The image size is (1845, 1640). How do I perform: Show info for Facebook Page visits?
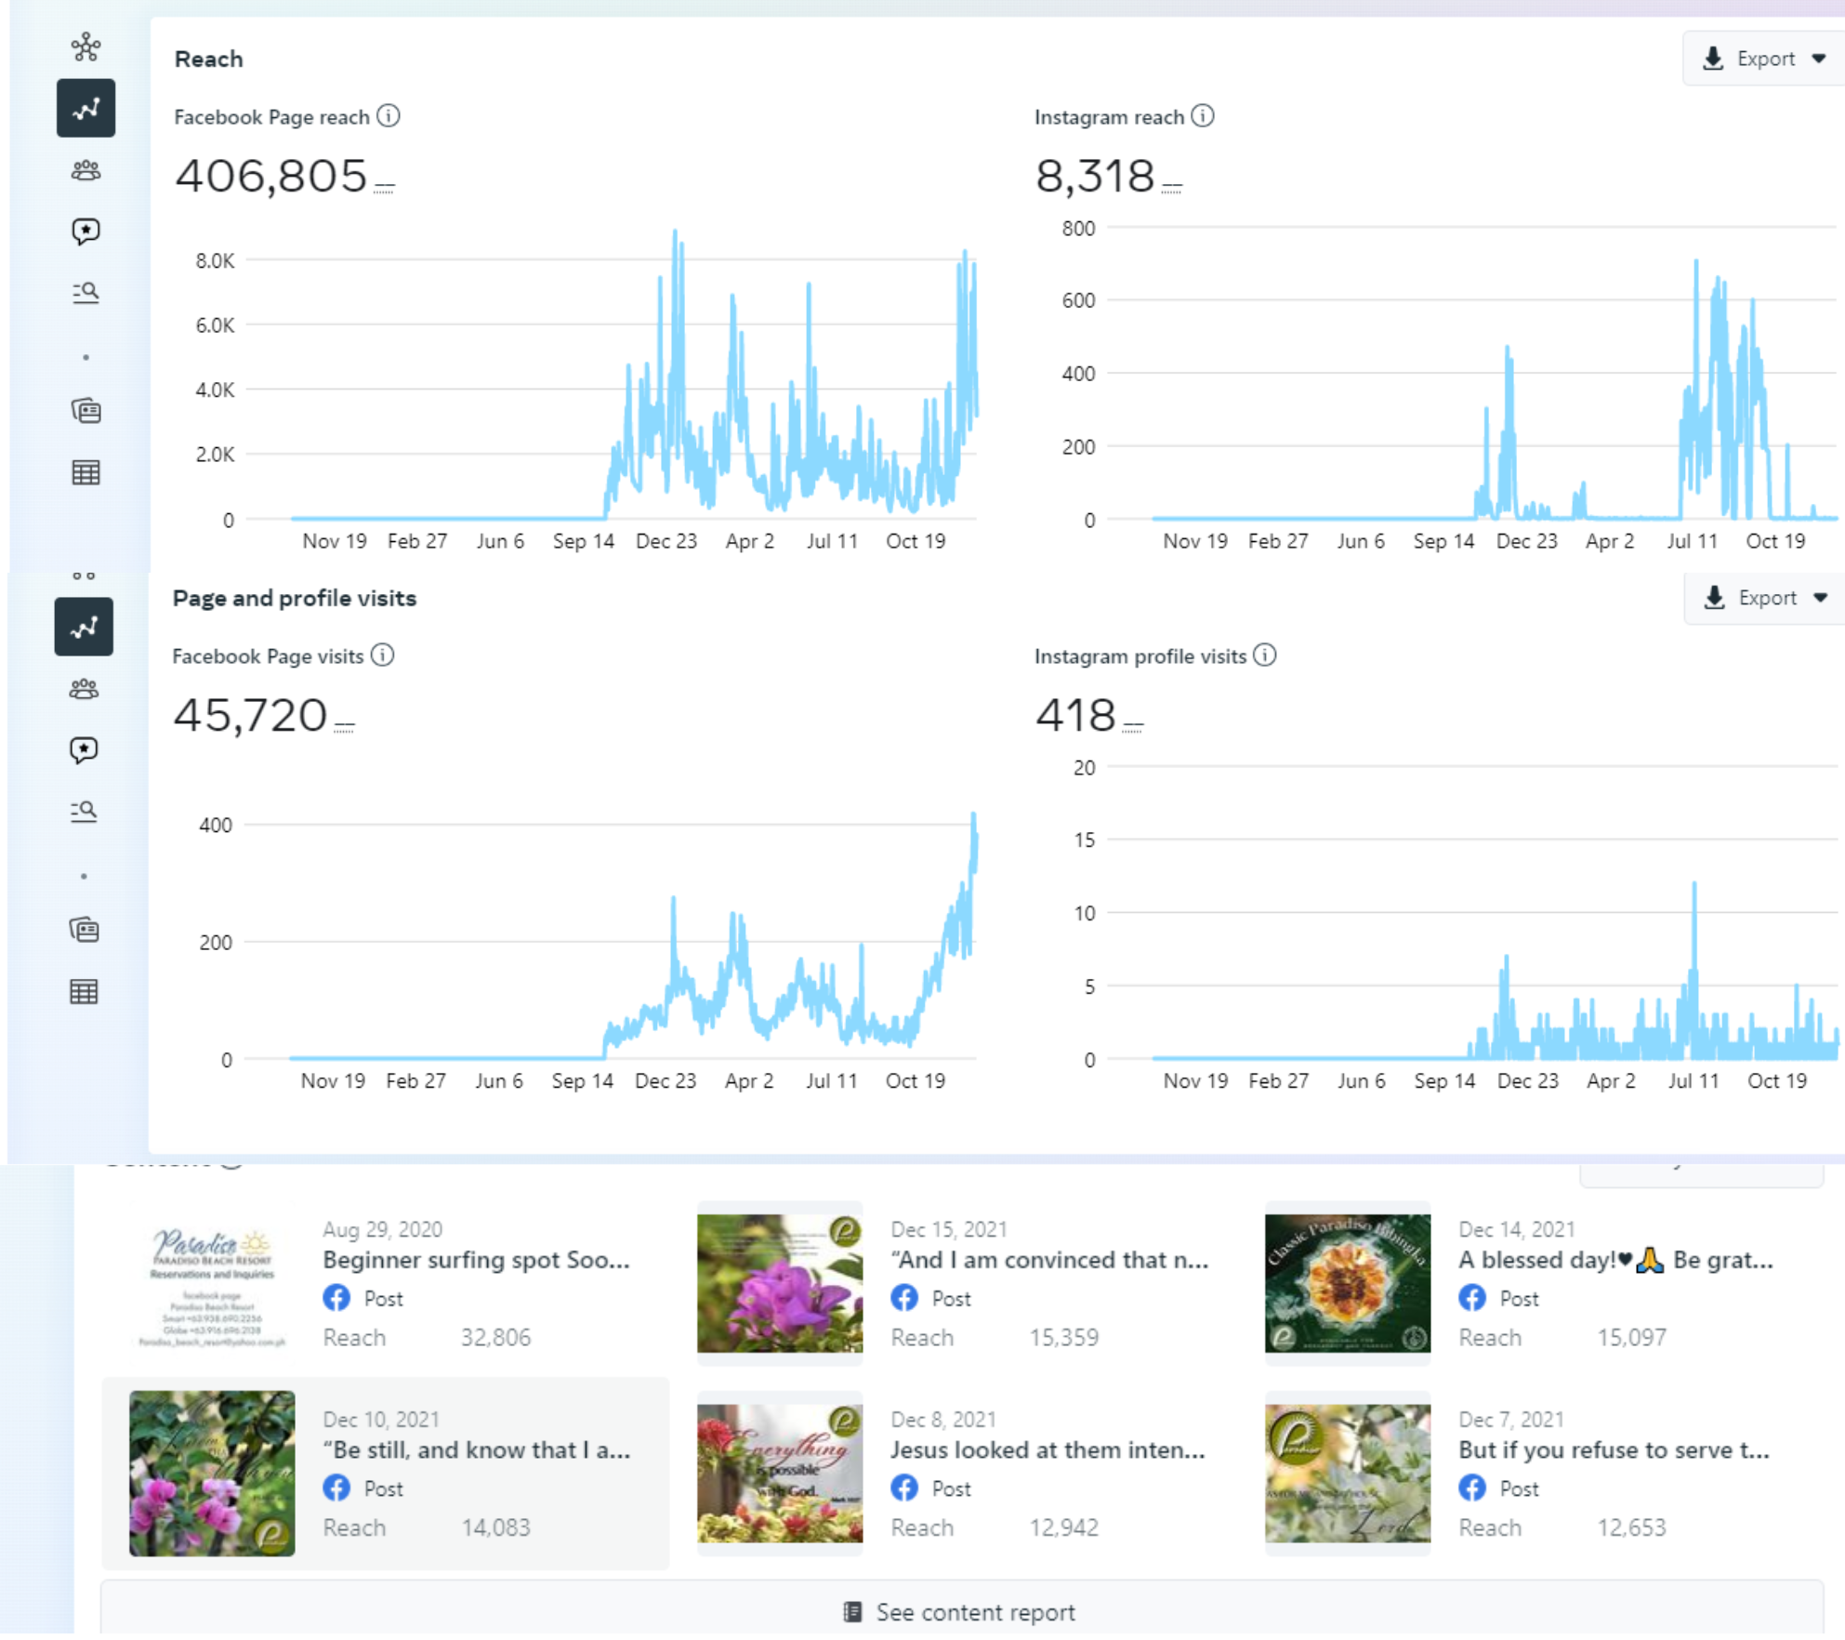tap(382, 655)
